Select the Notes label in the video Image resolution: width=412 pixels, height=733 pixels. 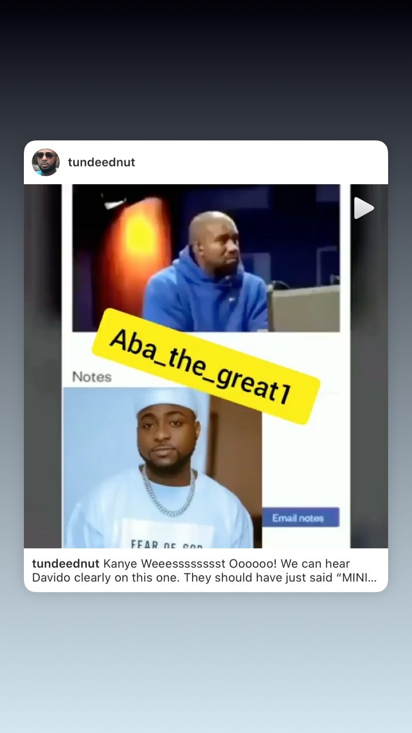coord(92,377)
